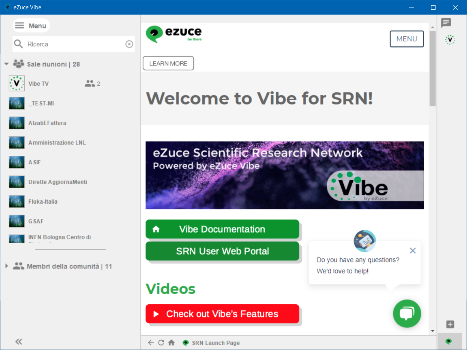Image resolution: width=467 pixels, height=350 pixels.
Task: Click the LEARN MORE button
Action: [x=168, y=63]
